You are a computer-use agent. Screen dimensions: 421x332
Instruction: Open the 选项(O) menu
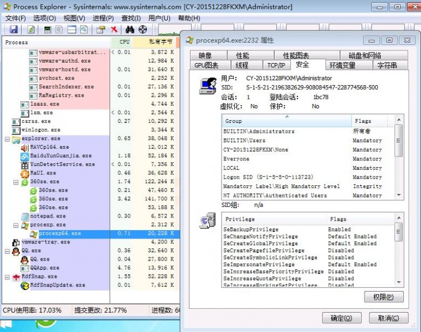44,18
